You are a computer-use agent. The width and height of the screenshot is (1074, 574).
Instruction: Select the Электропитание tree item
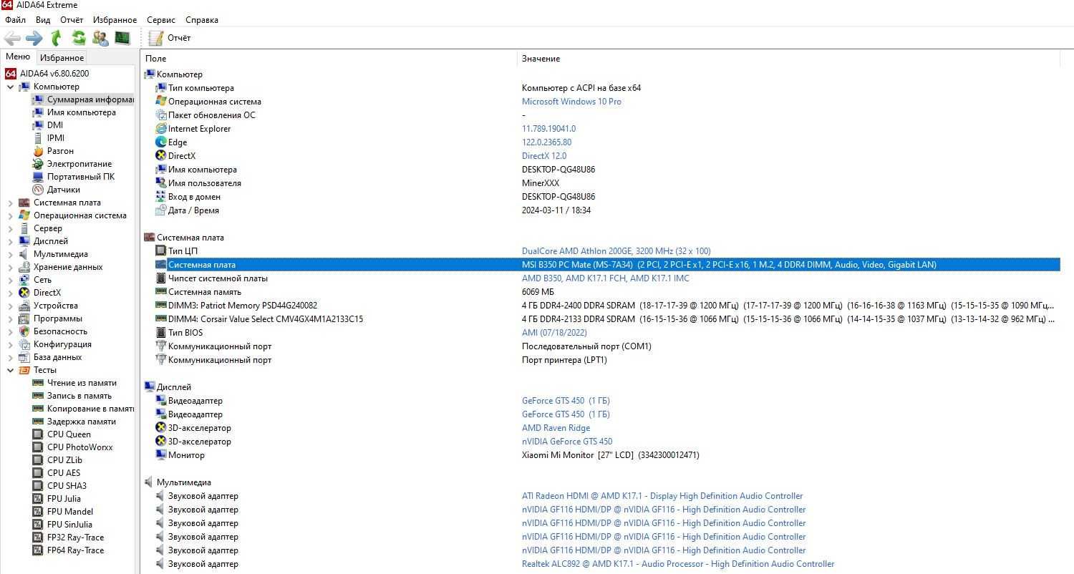pos(79,164)
